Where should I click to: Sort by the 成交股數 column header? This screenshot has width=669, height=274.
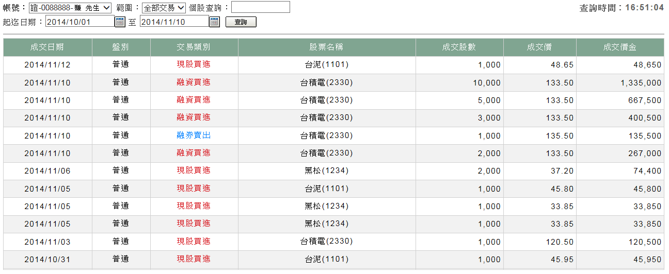click(x=459, y=47)
